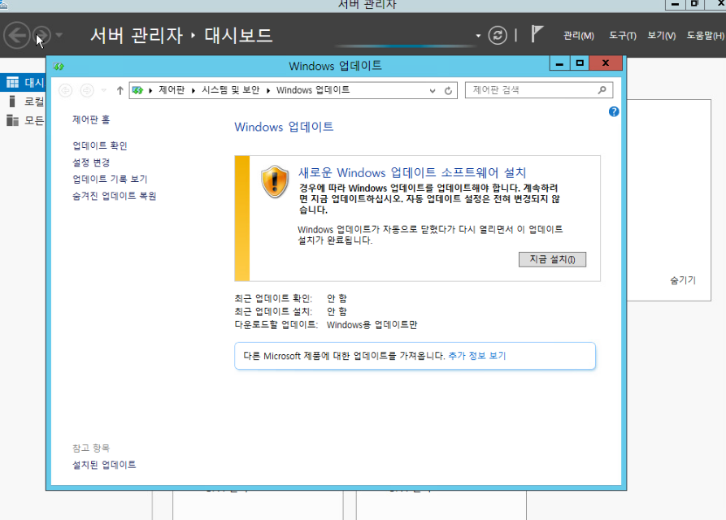Open the 보기(V) menu
The width and height of the screenshot is (726, 520).
tap(661, 36)
